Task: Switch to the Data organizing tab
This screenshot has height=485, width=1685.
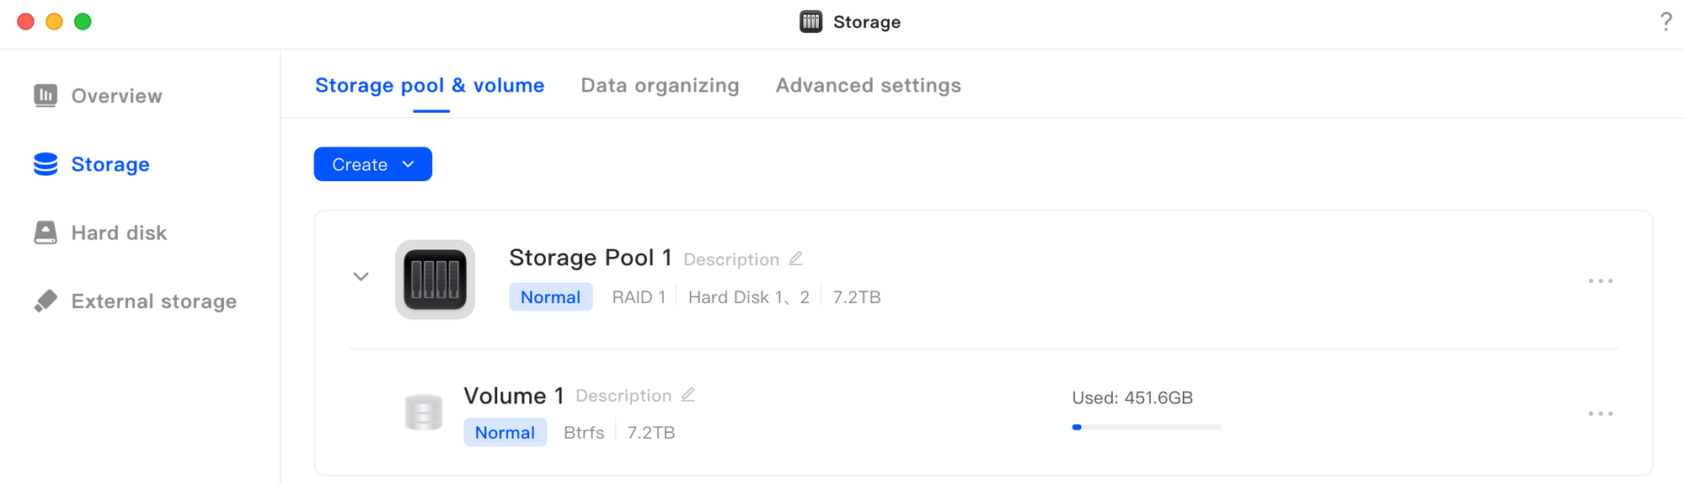Action: click(660, 85)
